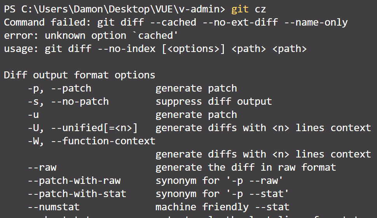377x218 pixels.
Task: Click the '-U, --unified[=<n>]' option
Action: tap(82, 128)
